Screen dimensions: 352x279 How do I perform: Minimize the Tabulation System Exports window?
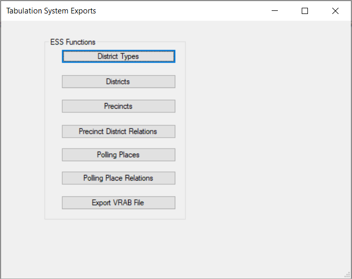click(x=275, y=11)
